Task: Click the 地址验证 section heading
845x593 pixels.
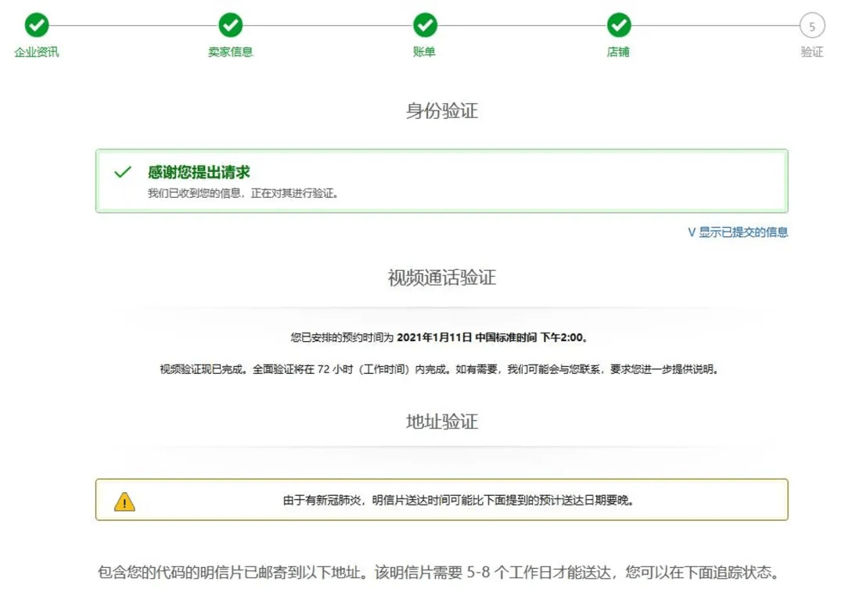Action: pos(442,422)
